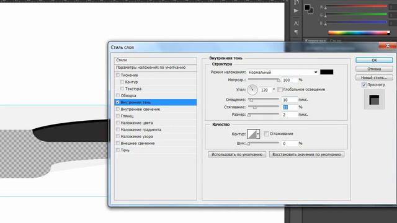Click the Отмена cancel button
This screenshot has height=223, width=397.
pos(374,69)
